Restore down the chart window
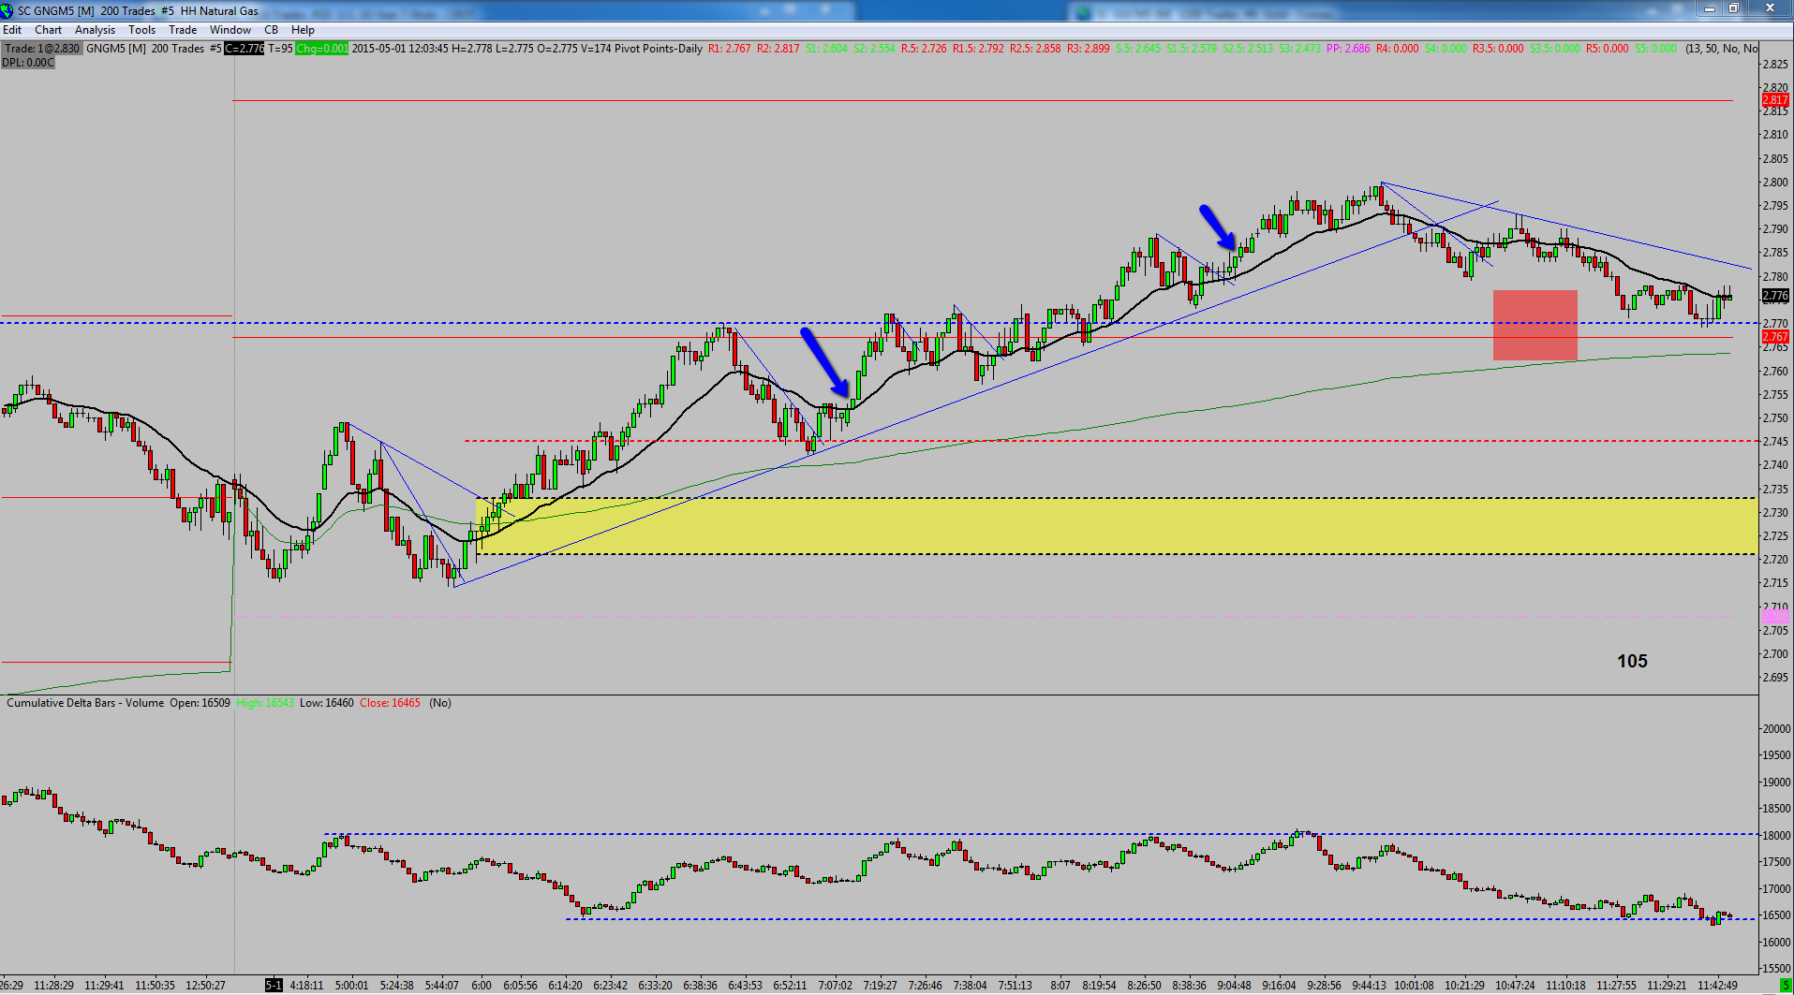This screenshot has width=1794, height=995. pyautogui.click(x=1733, y=8)
